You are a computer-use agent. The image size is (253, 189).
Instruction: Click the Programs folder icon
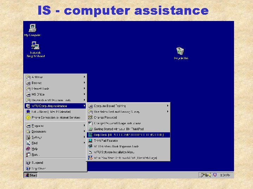tap(28, 126)
